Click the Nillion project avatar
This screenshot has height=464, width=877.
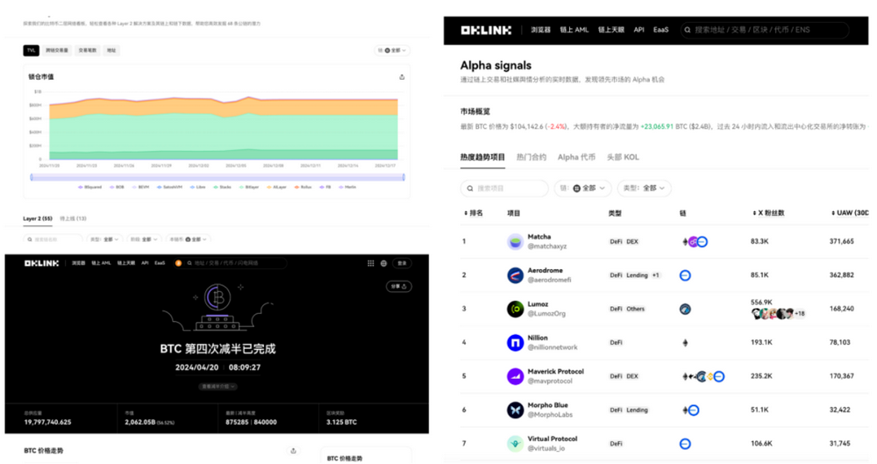[x=515, y=343]
